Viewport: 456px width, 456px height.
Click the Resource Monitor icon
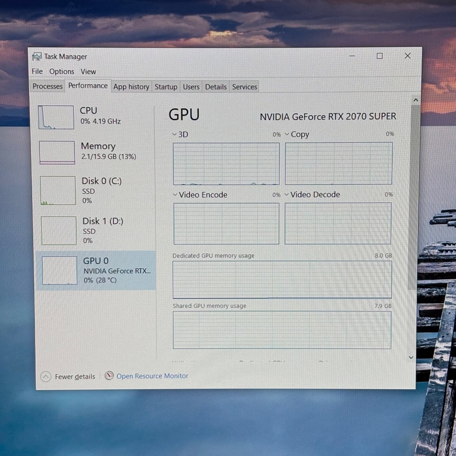[x=109, y=376]
